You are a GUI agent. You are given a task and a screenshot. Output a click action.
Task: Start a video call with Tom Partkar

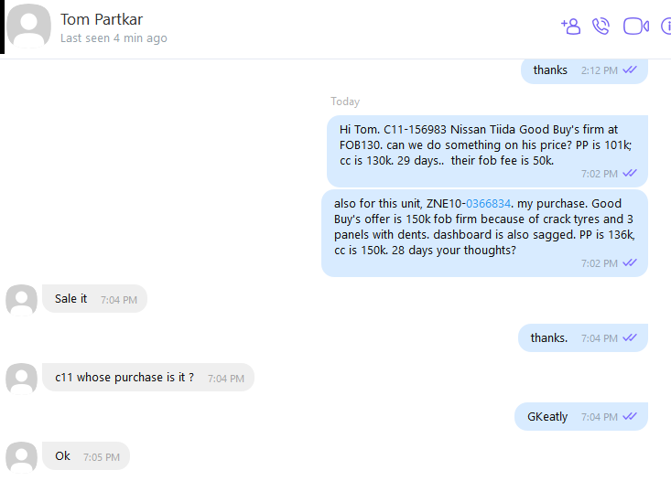(x=636, y=27)
